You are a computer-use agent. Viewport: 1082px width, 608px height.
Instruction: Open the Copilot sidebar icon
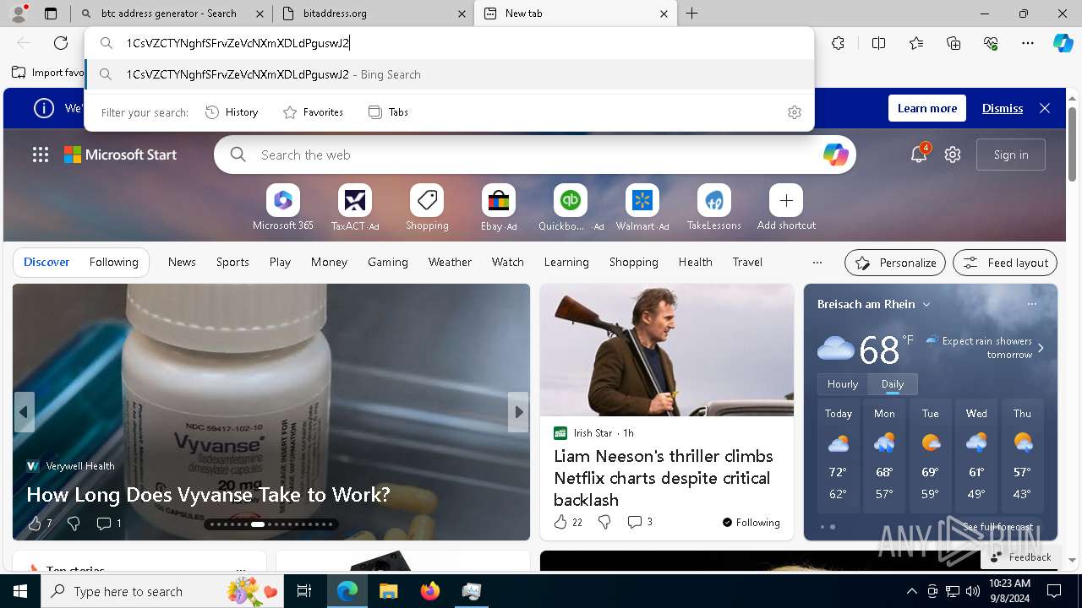(1063, 43)
